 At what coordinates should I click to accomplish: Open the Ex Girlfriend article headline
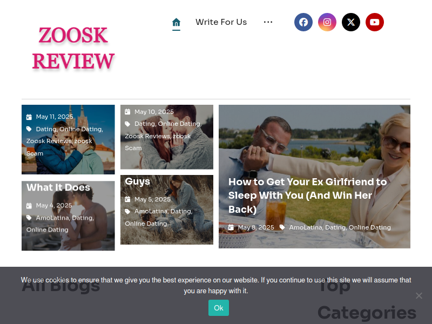click(307, 195)
